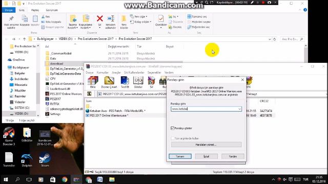The width and height of the screenshot is (328, 184).
Task: Click İptal button in password dialog
Action: pos(206,156)
